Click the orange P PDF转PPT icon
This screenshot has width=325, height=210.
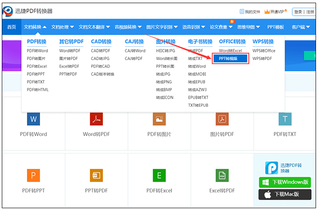click(x=33, y=175)
